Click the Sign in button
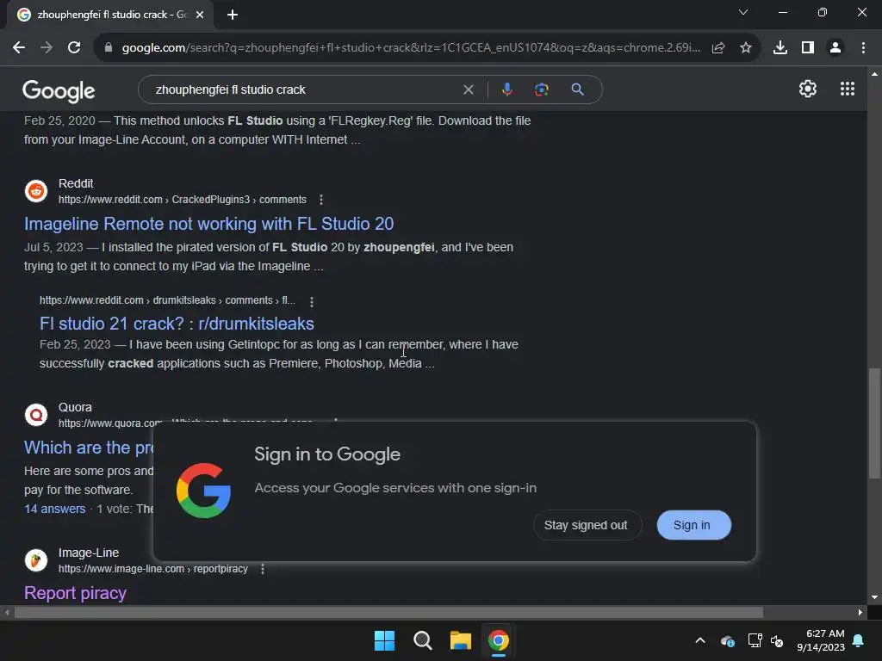This screenshot has height=661, width=882. click(x=692, y=525)
